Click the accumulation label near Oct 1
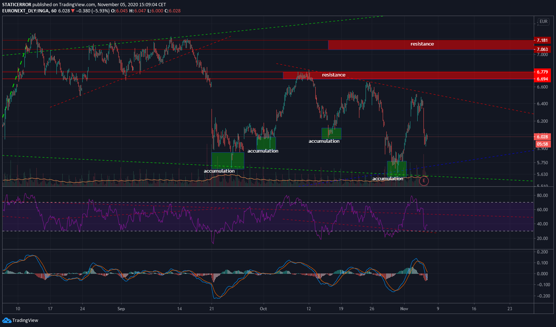 pyautogui.click(x=263, y=151)
